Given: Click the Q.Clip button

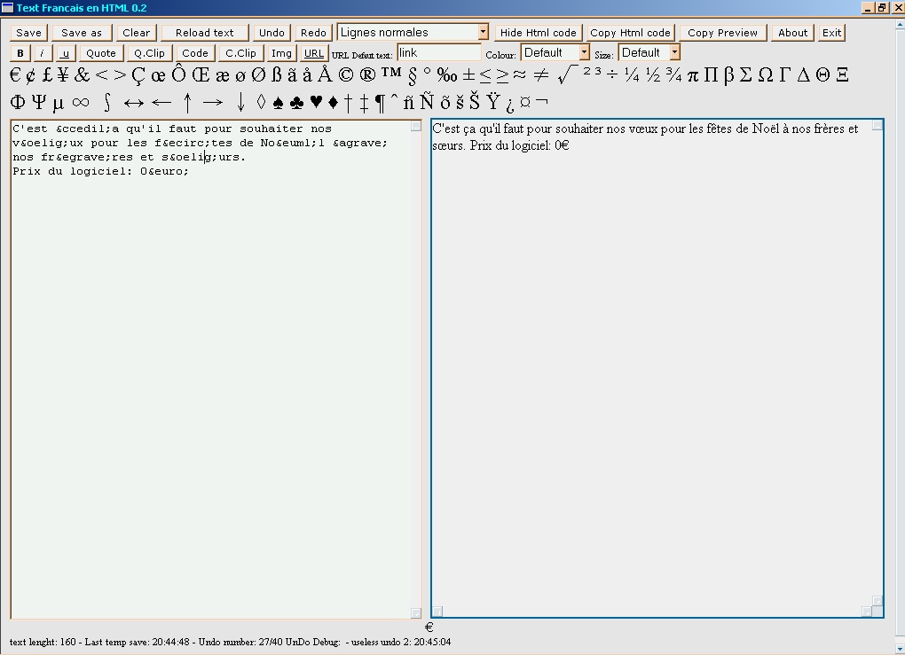Looking at the screenshot, I should point(149,53).
